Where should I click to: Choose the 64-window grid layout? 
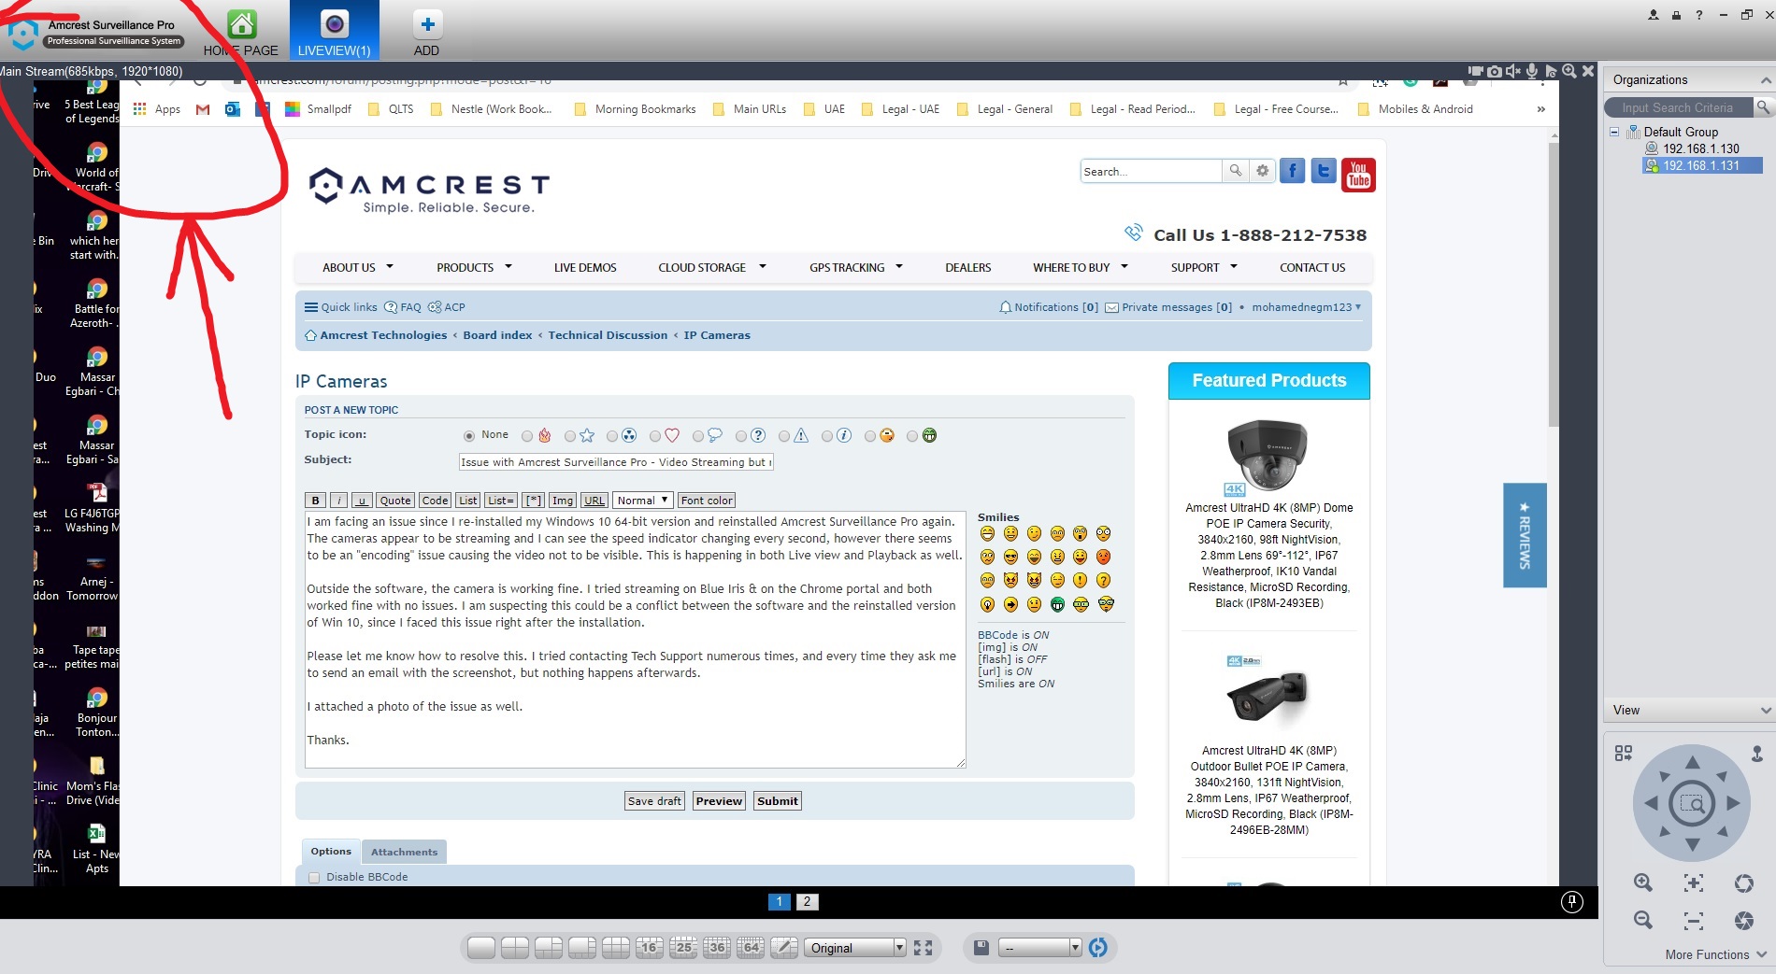coord(751,948)
